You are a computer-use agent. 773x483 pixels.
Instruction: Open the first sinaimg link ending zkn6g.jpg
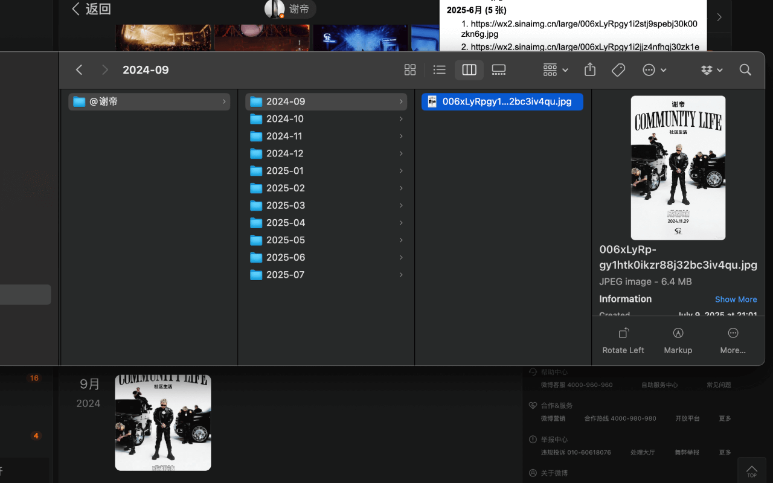tap(579, 29)
